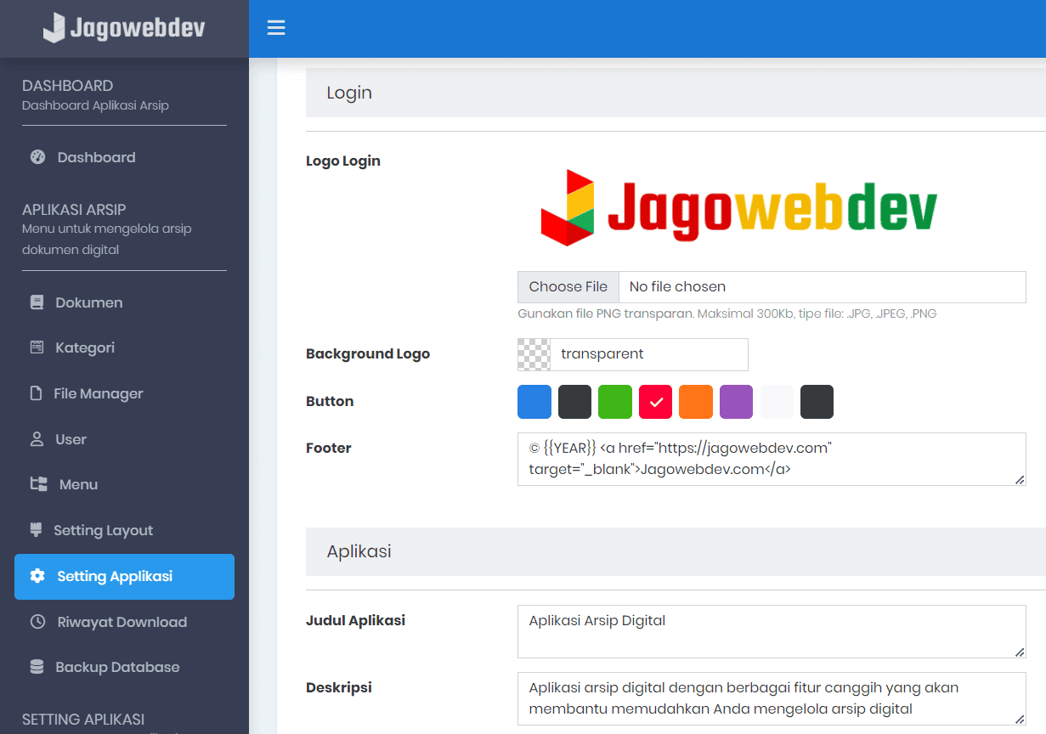Click the 'Button' field label

330,402
